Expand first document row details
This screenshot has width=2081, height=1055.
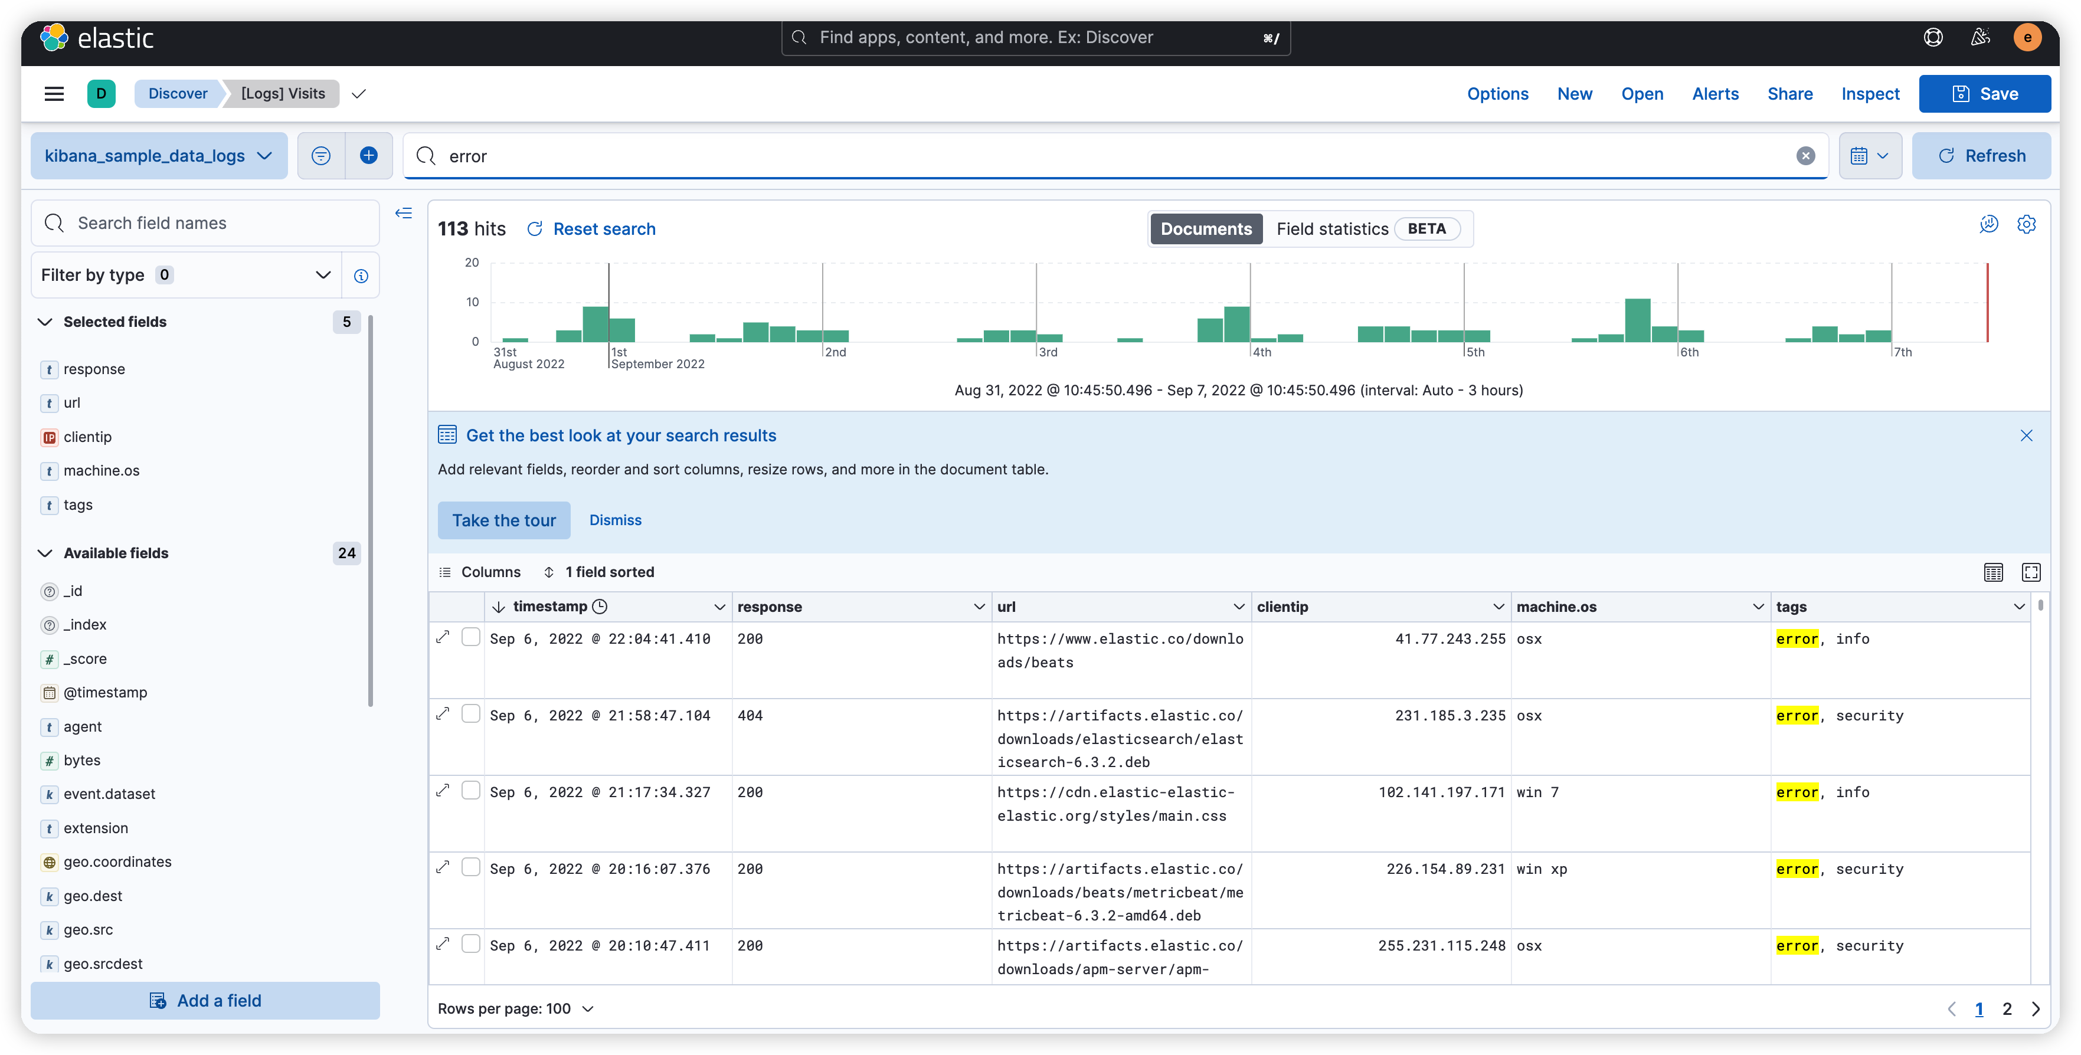[x=443, y=637]
